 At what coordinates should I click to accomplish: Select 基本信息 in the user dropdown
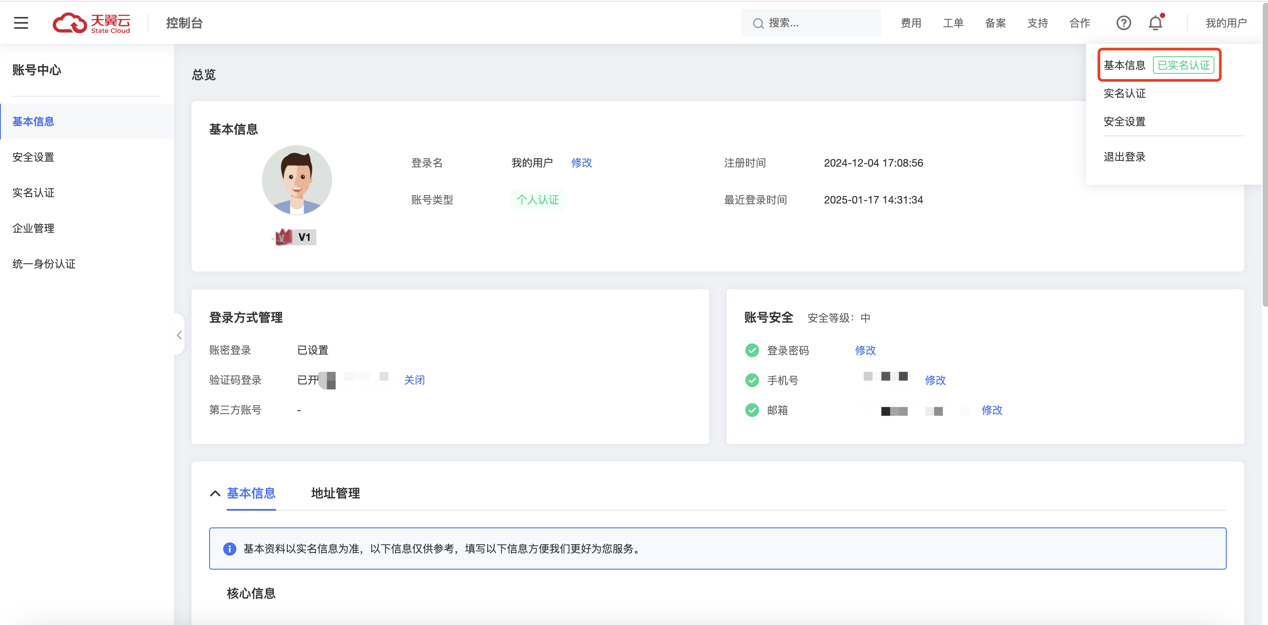(x=1124, y=65)
